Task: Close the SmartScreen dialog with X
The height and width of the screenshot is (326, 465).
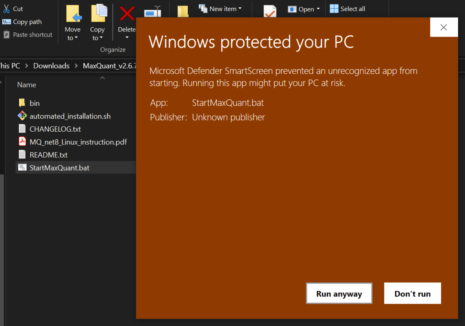Action: pos(444,27)
